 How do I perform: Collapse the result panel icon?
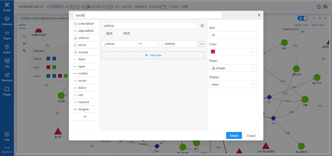click(x=320, y=18)
